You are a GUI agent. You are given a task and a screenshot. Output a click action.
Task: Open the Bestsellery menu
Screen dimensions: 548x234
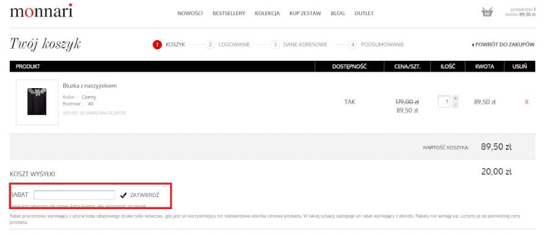tap(229, 13)
